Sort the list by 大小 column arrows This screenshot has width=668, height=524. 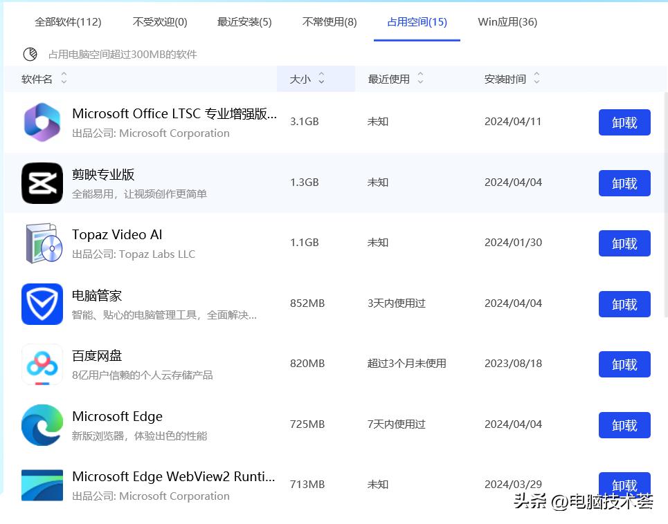click(x=322, y=78)
